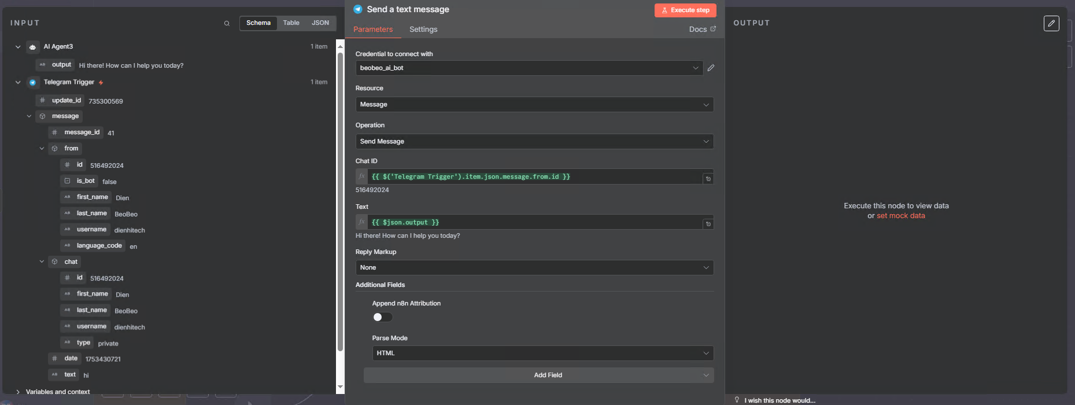Image resolution: width=1075 pixels, height=405 pixels.
Task: Open the Resource dropdown showing Message
Action: [x=534, y=105]
